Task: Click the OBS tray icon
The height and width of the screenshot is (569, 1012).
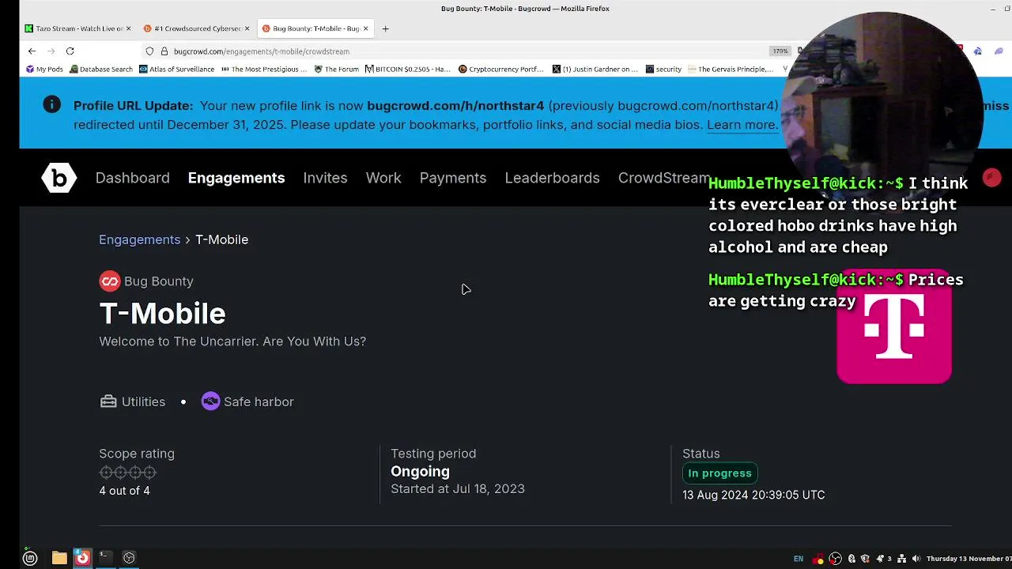Action: (x=835, y=559)
